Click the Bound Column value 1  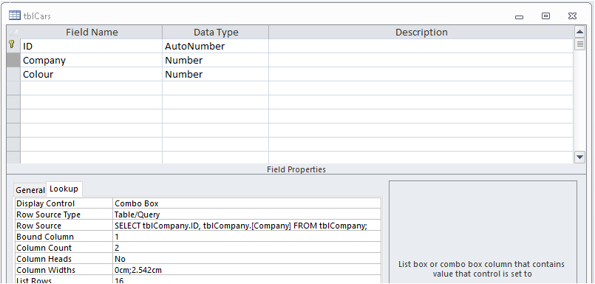pyautogui.click(x=247, y=237)
